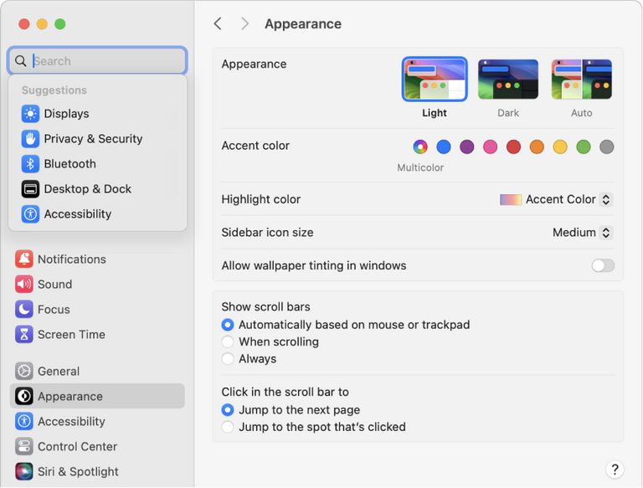
Task: Select the Dark appearance thumbnail
Action: 508,80
